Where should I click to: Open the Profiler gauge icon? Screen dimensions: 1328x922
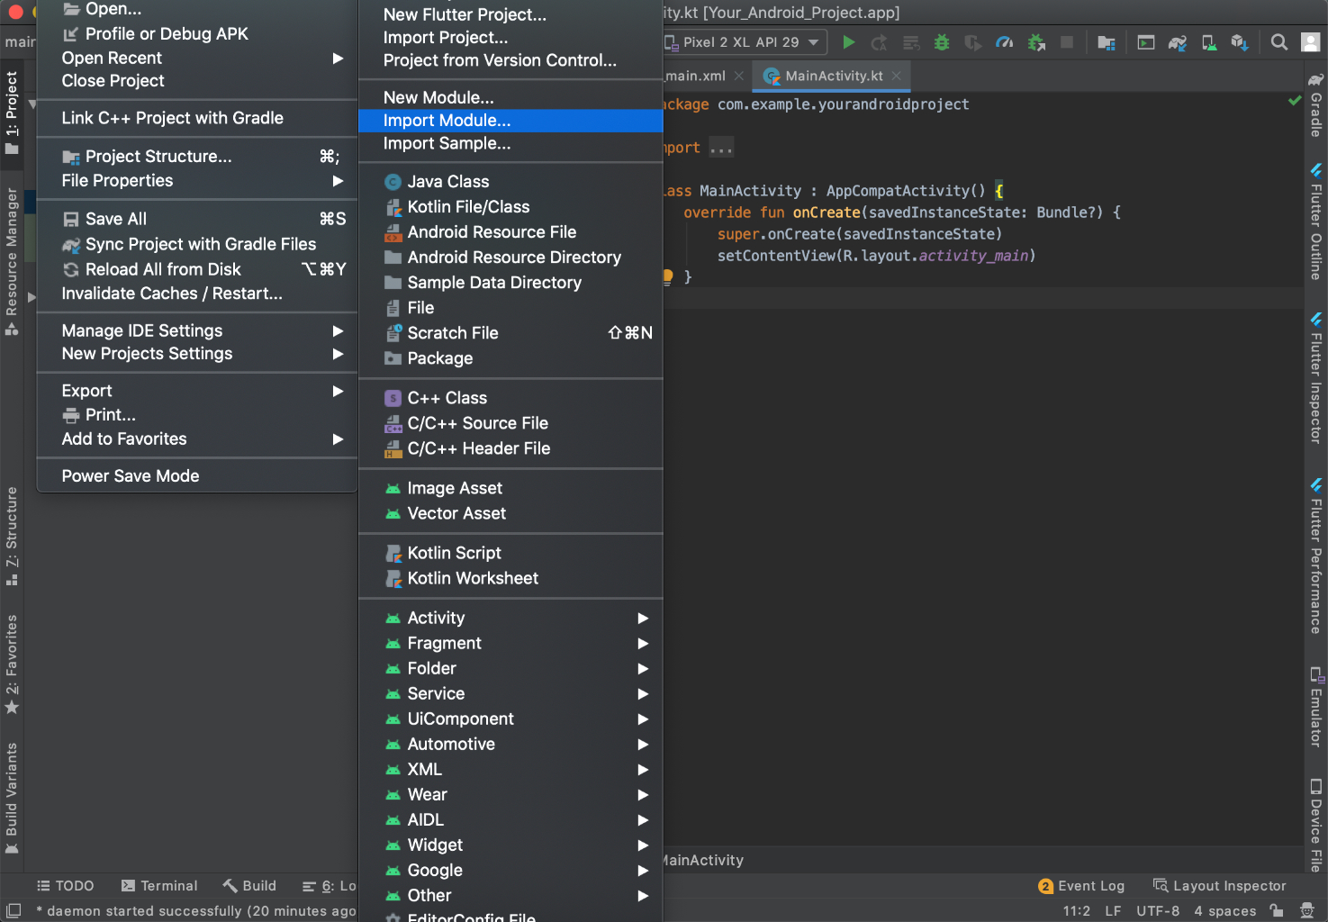click(x=1005, y=42)
